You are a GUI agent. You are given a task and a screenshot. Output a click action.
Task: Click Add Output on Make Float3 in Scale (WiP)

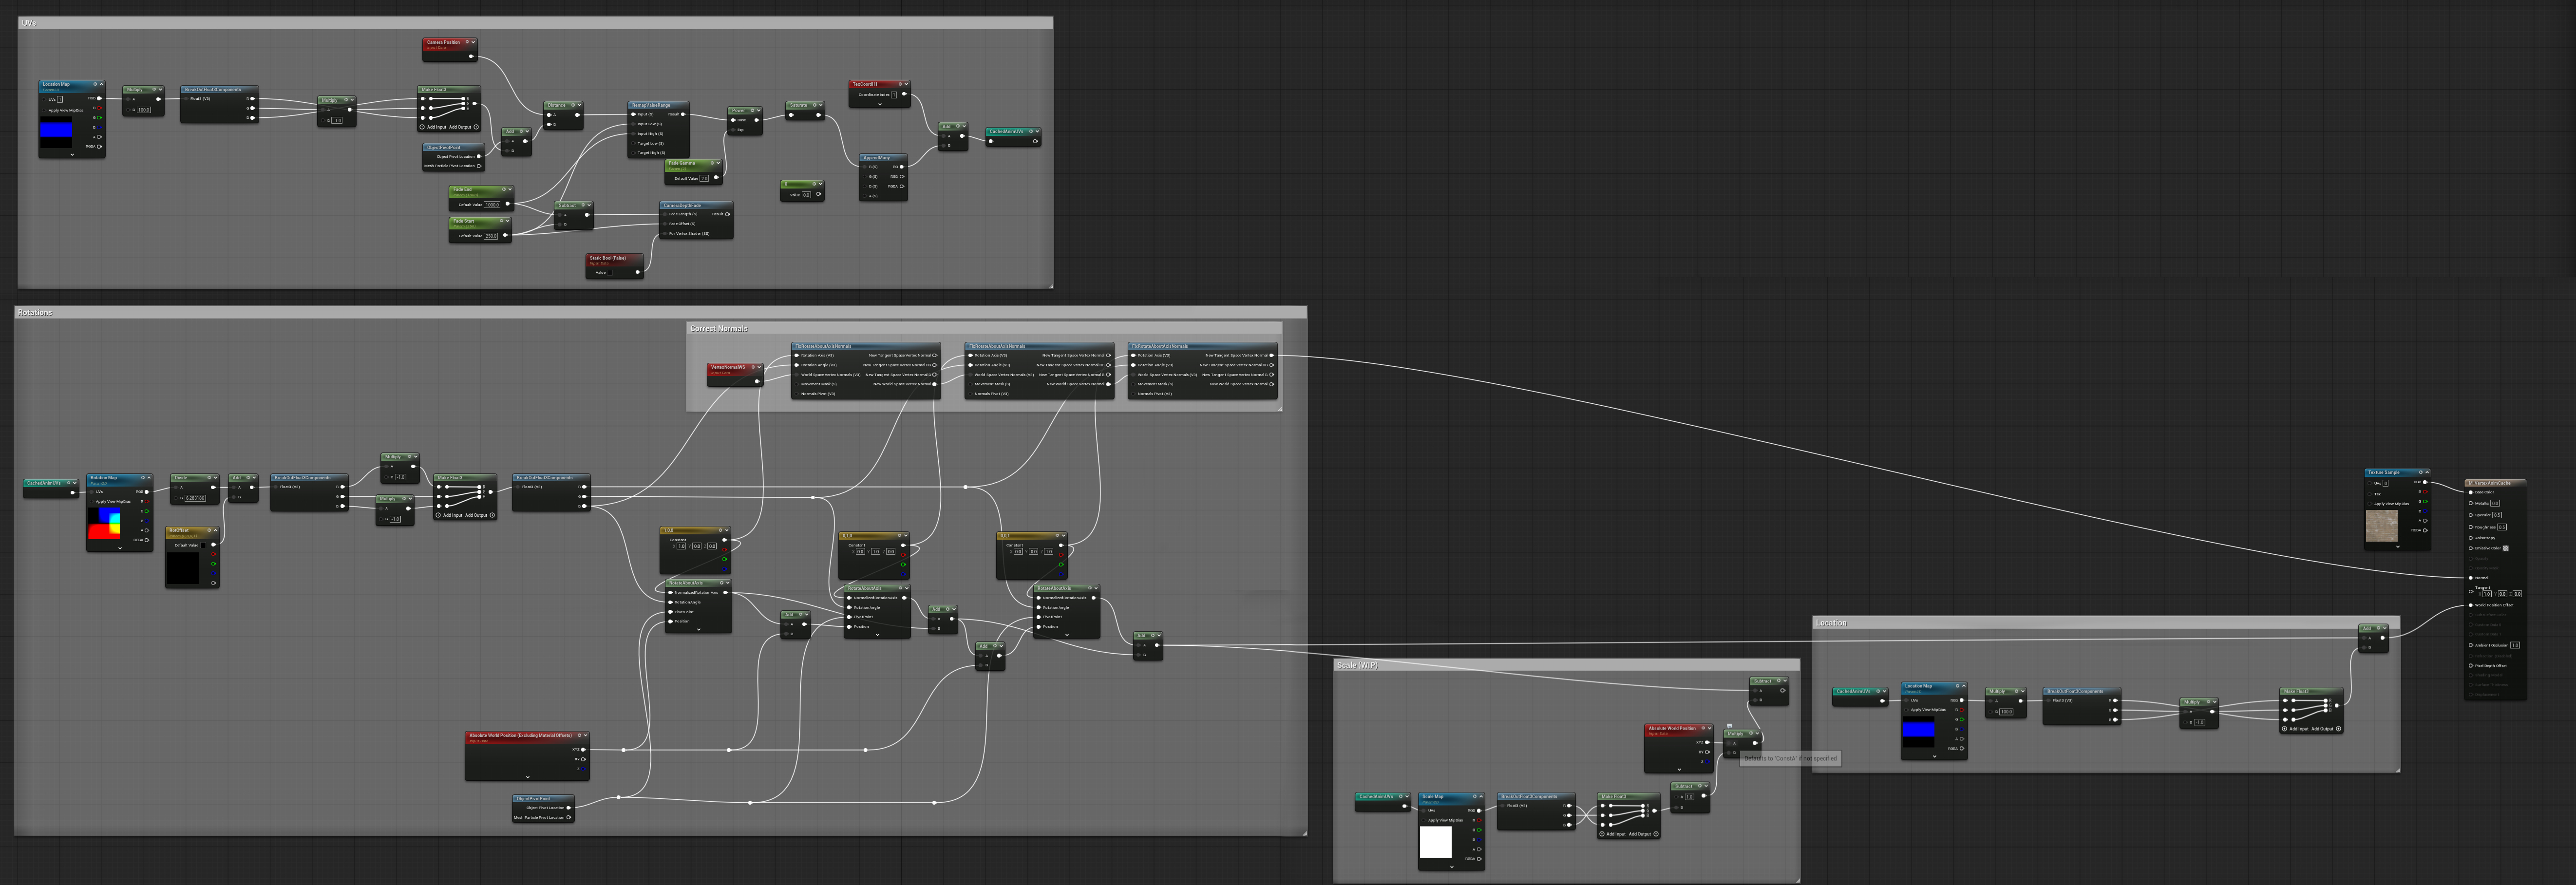tap(1643, 834)
